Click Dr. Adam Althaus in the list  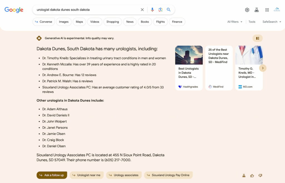(x=55, y=109)
